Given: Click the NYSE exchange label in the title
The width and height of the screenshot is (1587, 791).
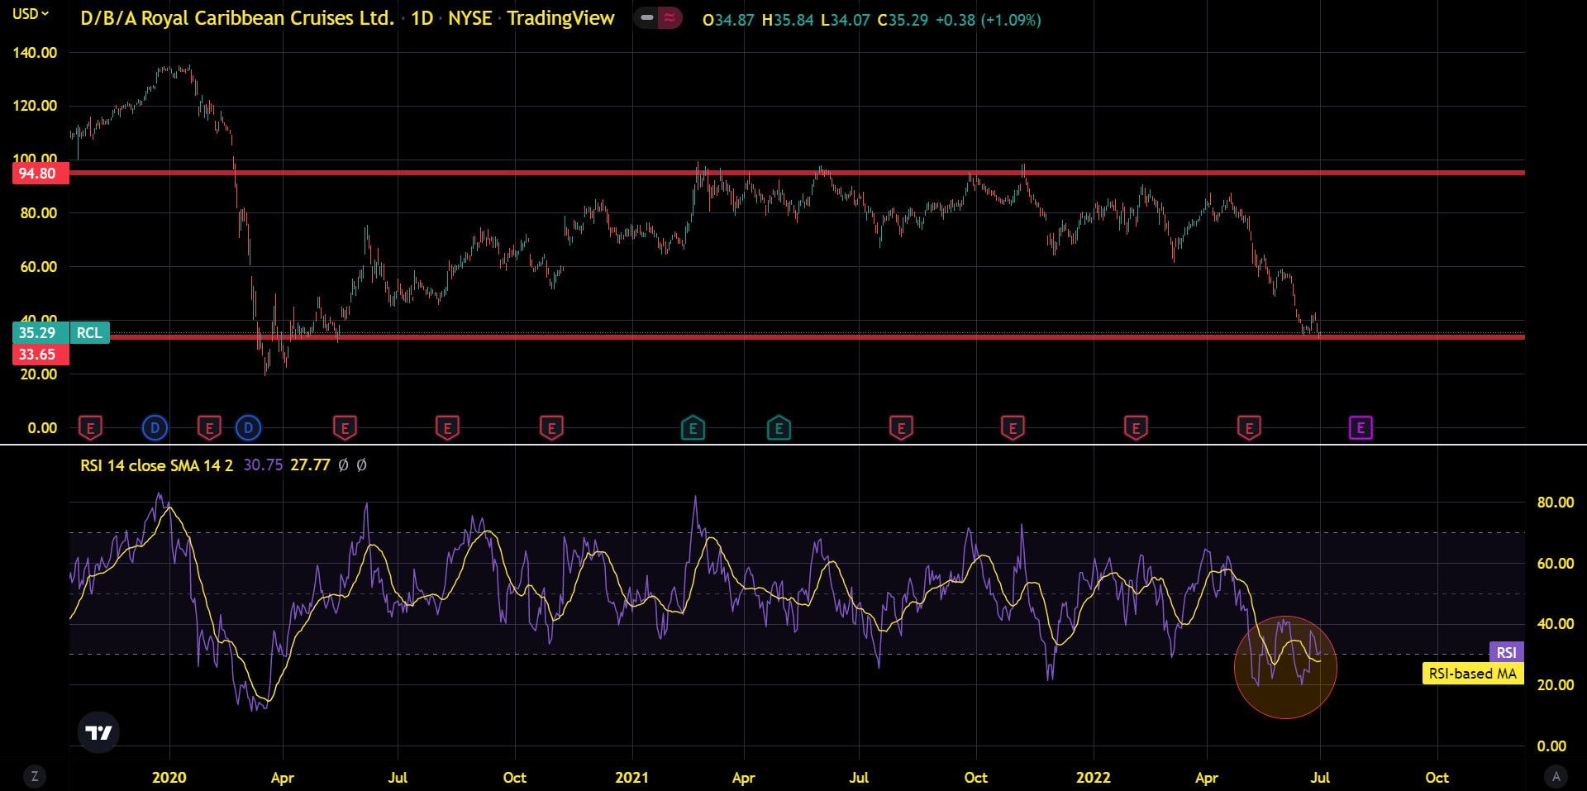Looking at the screenshot, I should point(469,18).
